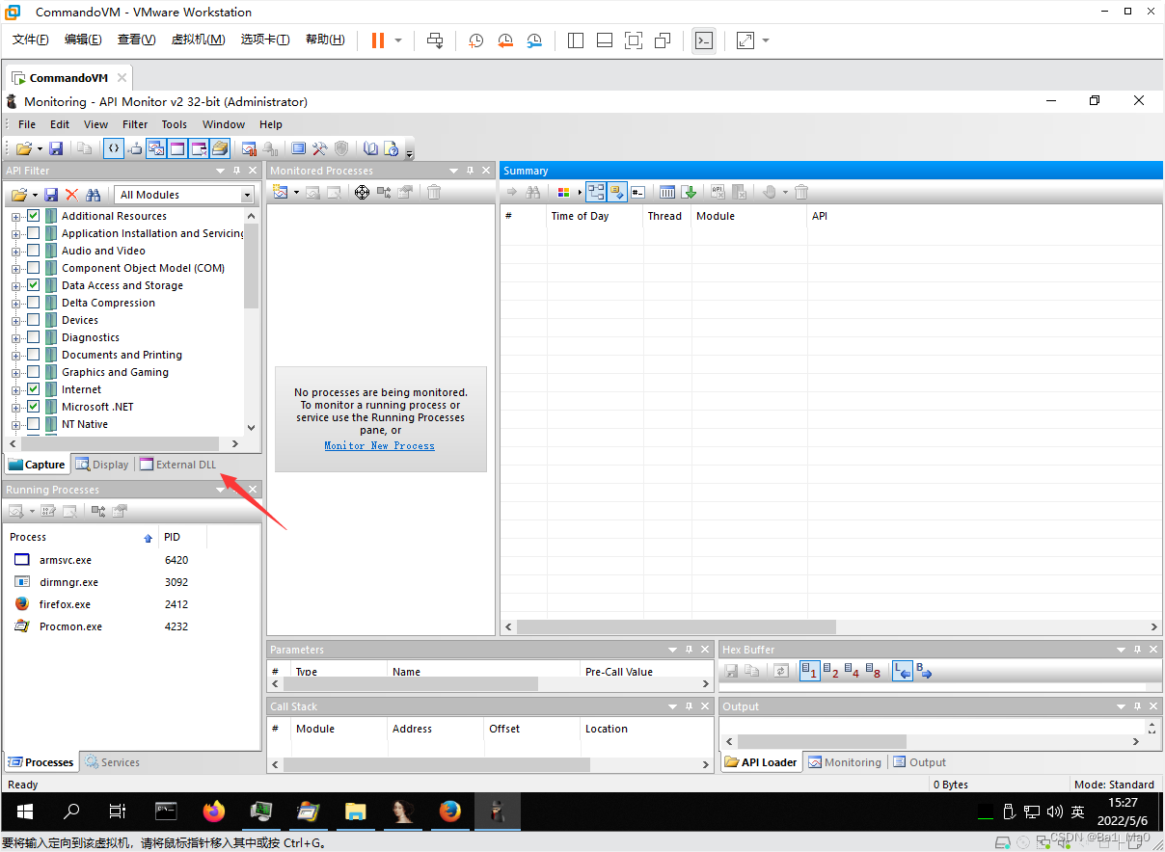1165x852 pixels.
Task: Click VMware enter full screen icon
Action: (634, 40)
